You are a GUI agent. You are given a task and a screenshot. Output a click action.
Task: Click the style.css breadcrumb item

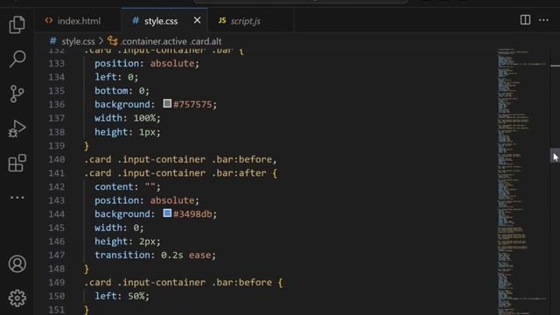tap(78, 41)
